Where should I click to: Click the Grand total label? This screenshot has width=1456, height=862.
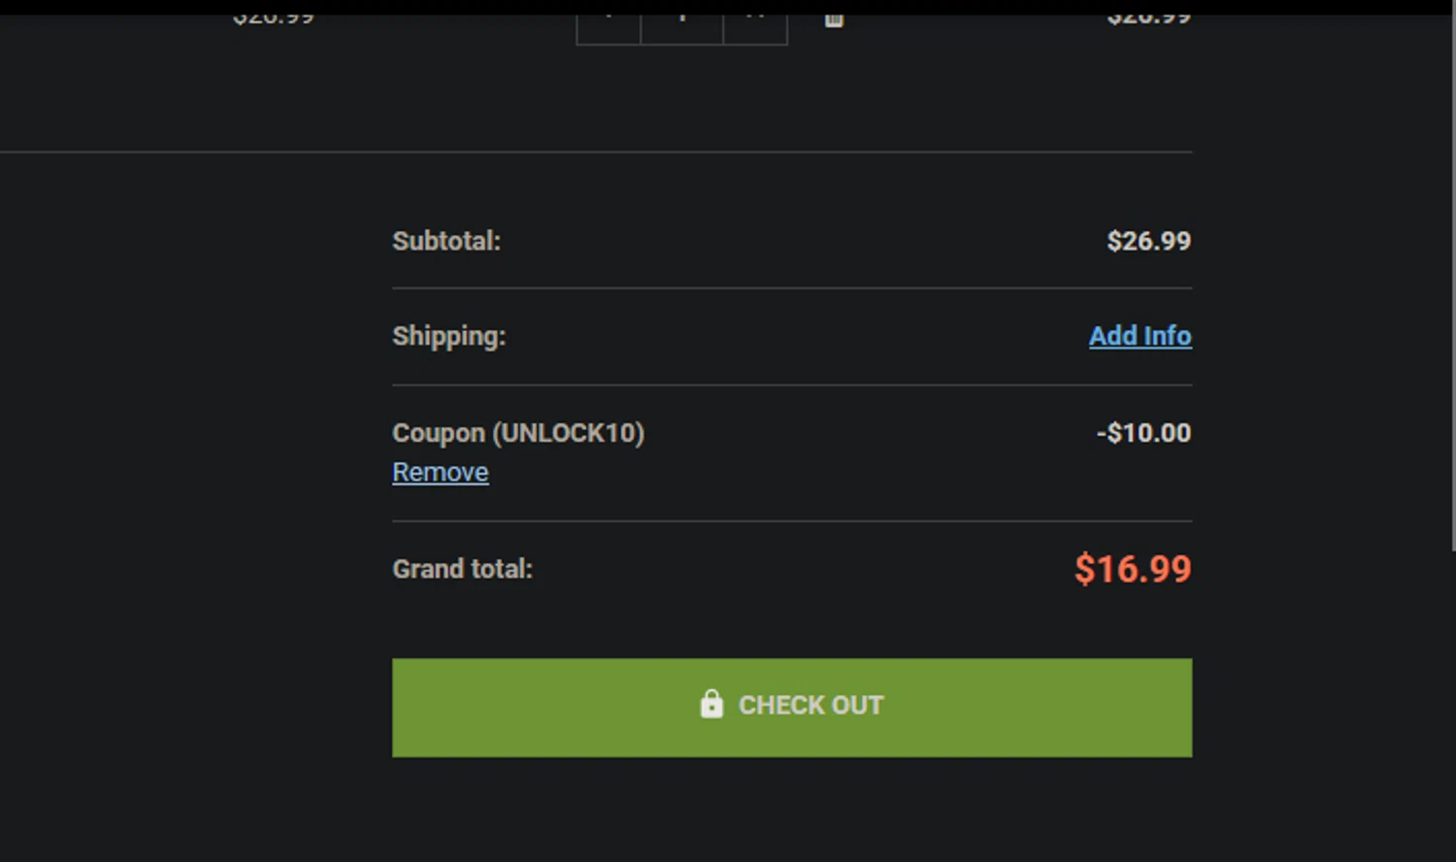pos(463,569)
